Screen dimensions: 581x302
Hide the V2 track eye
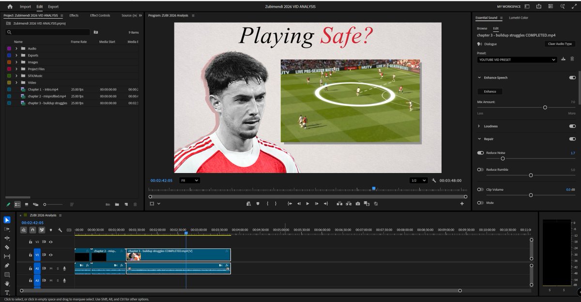[51, 242]
